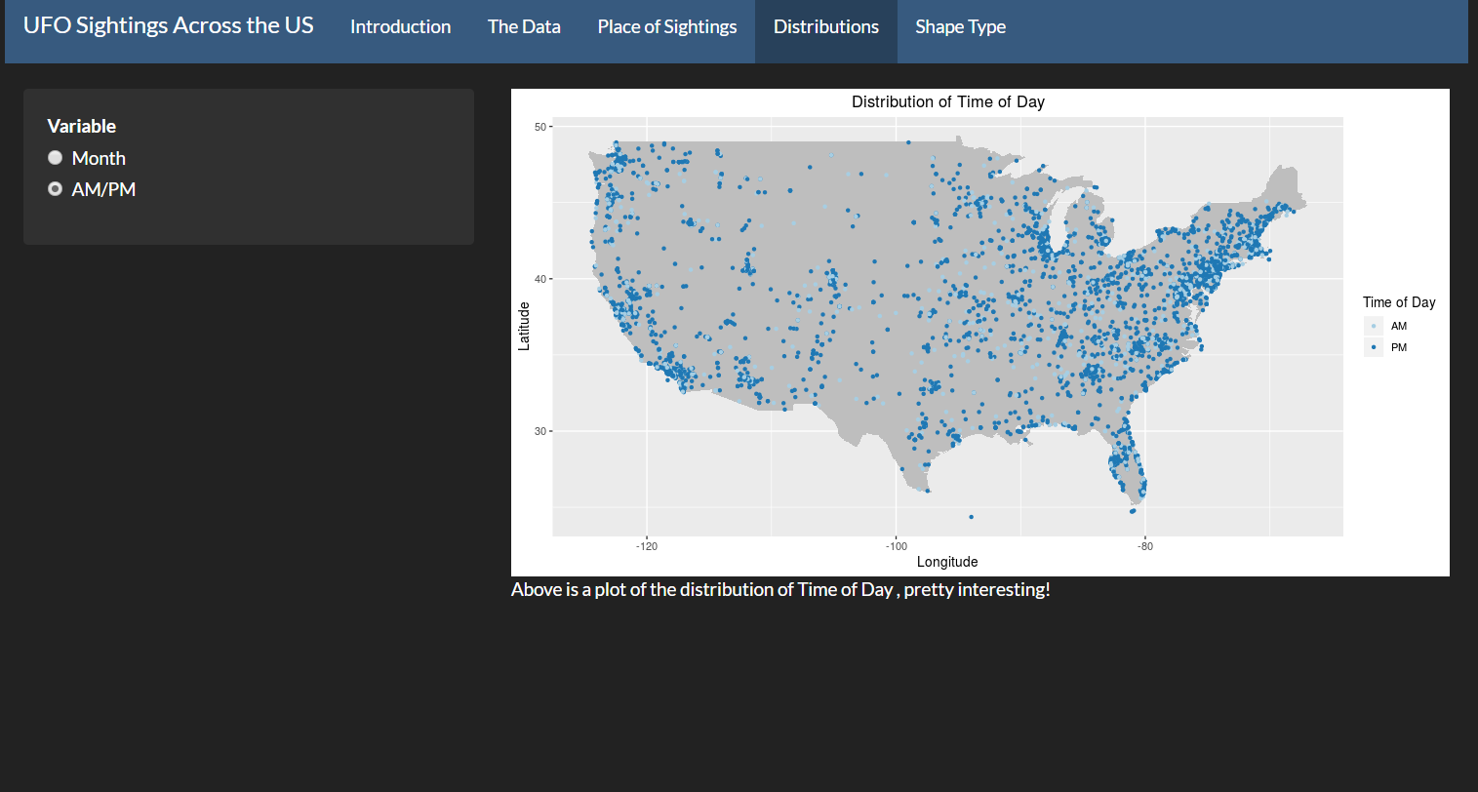
Task: Click the Time of Day legend title
Action: pos(1399,302)
